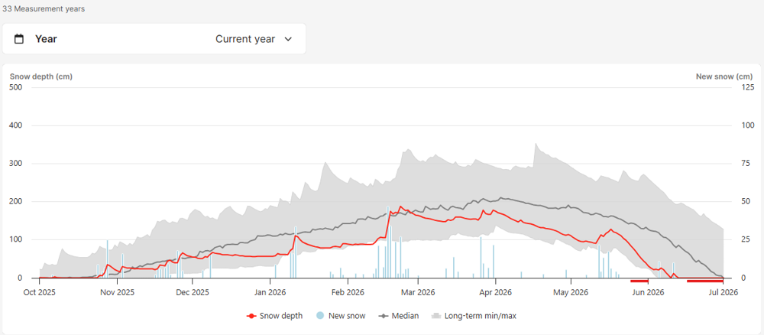
Task: Click the red snow depth peak in late February
Action: point(400,207)
